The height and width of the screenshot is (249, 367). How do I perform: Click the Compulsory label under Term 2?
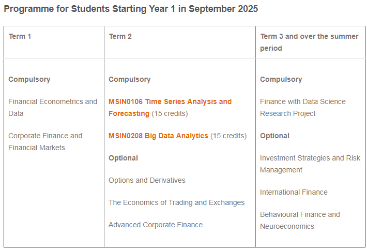pyautogui.click(x=129, y=79)
